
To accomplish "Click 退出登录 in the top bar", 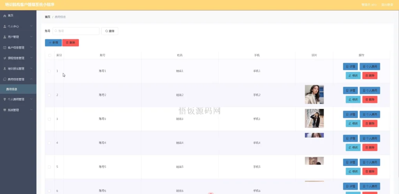I will pos(387,5).
